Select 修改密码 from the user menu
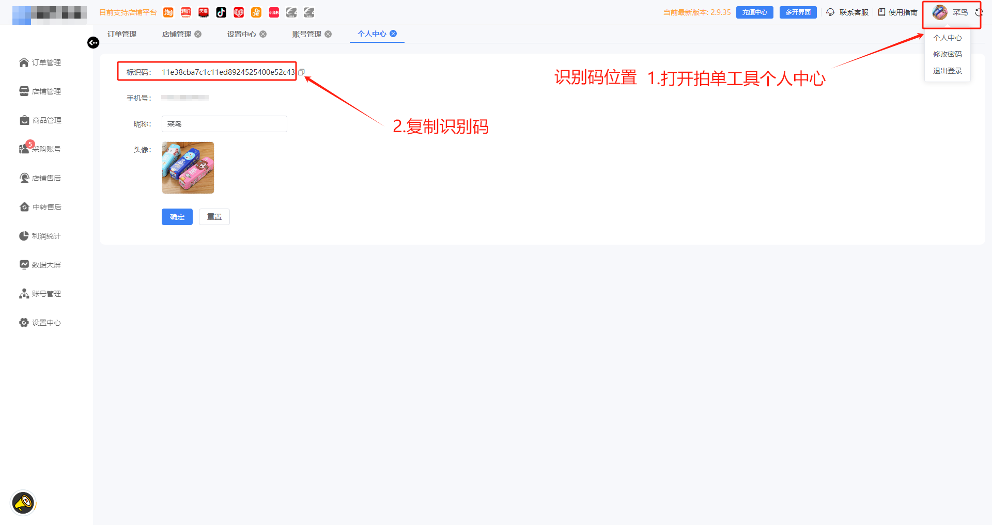This screenshot has width=992, height=525. click(x=947, y=54)
